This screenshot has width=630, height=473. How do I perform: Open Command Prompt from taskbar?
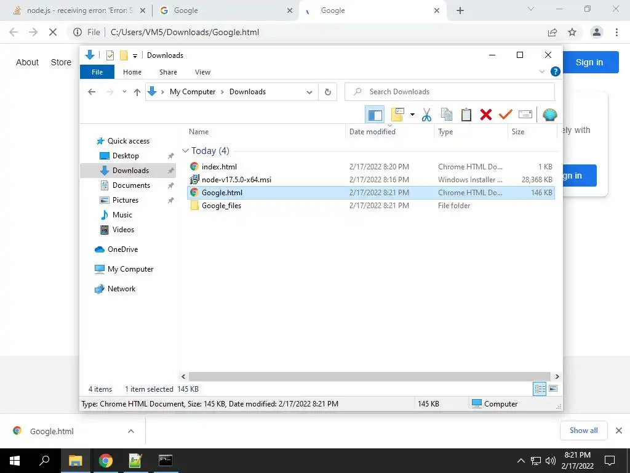(x=165, y=461)
